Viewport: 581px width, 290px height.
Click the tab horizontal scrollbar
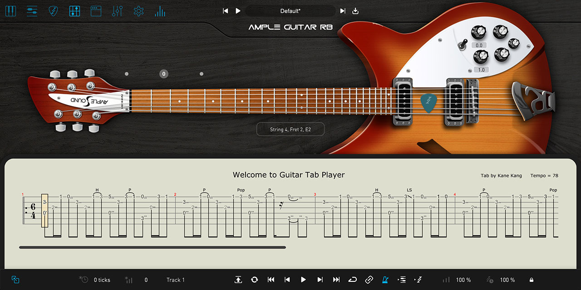point(153,247)
